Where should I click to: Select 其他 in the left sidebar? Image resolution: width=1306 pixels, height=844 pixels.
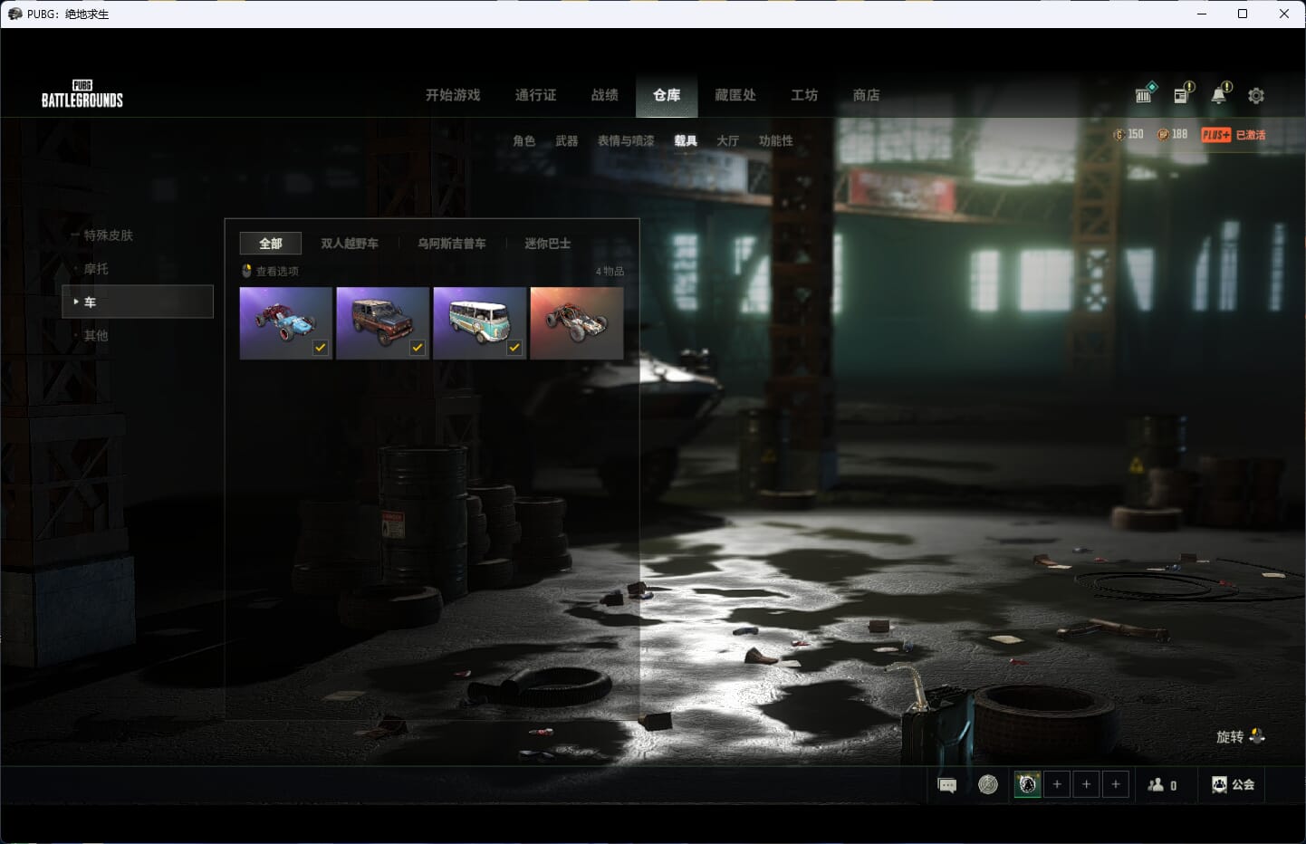[x=96, y=335]
